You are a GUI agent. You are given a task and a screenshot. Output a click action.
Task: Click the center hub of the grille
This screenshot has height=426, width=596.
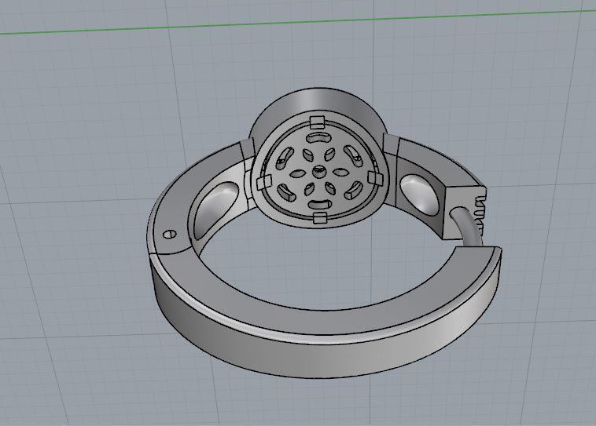coord(318,172)
